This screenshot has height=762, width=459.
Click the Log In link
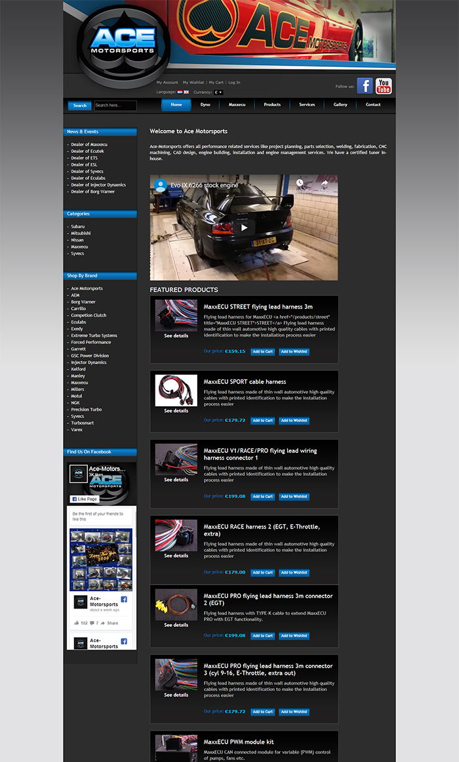click(x=234, y=83)
